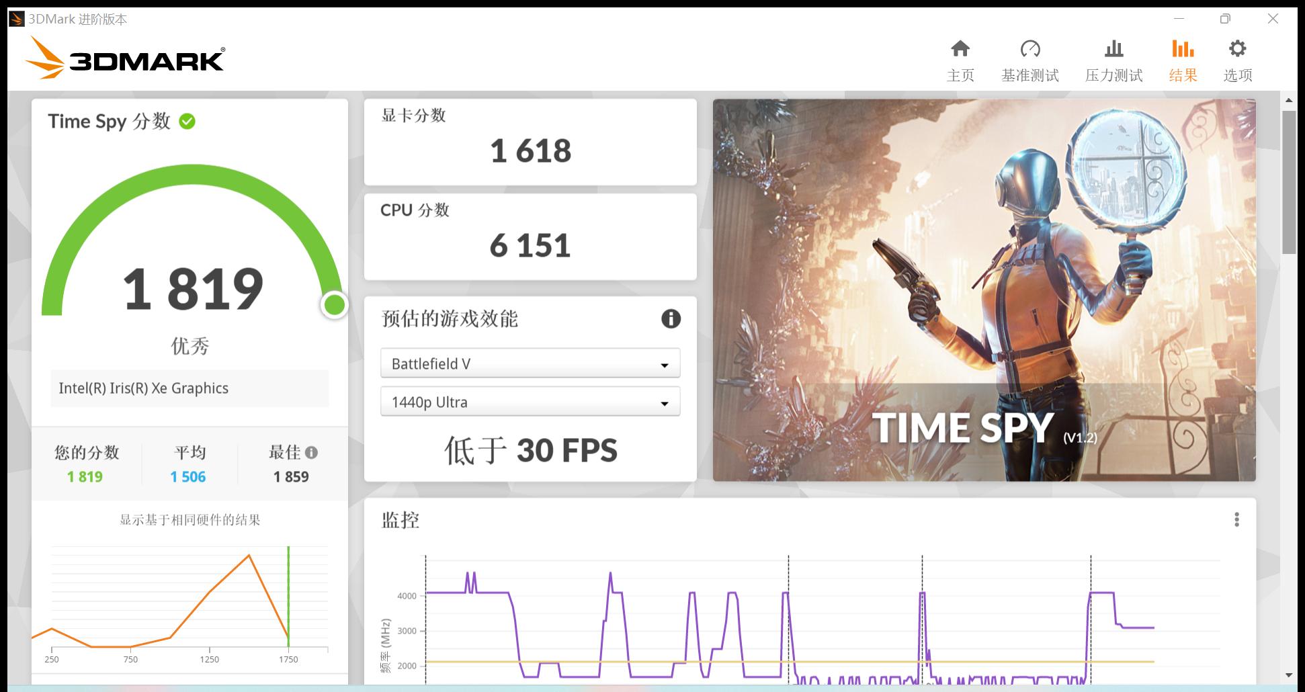
Task: Click the options gear icon
Action: [1237, 48]
